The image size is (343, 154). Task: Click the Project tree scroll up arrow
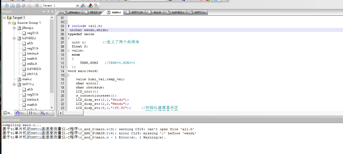tap(52, 17)
